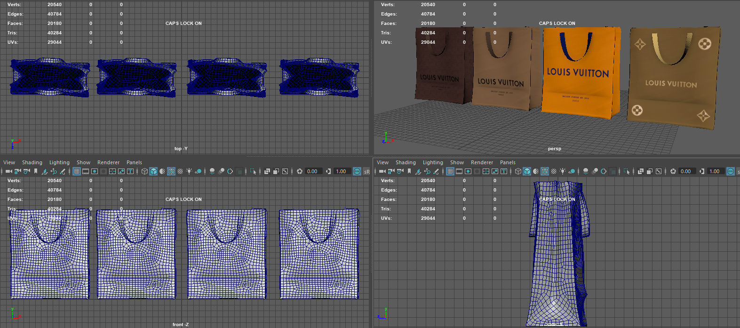This screenshot has width=740, height=328.
Task: Toggle Resolution Gate in side panel toolbar
Action: (468, 171)
